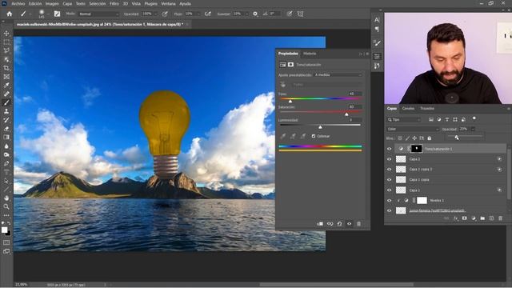Hide the Capa 1 copia 2 layer

(390, 170)
